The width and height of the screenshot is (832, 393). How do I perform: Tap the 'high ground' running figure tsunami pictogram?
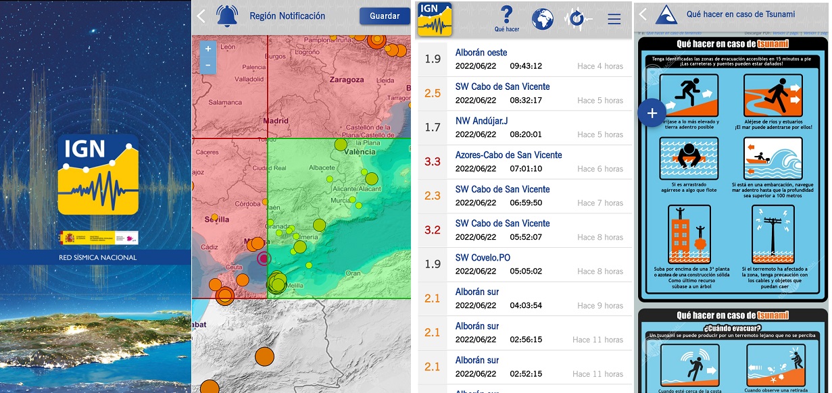pyautogui.click(x=688, y=95)
